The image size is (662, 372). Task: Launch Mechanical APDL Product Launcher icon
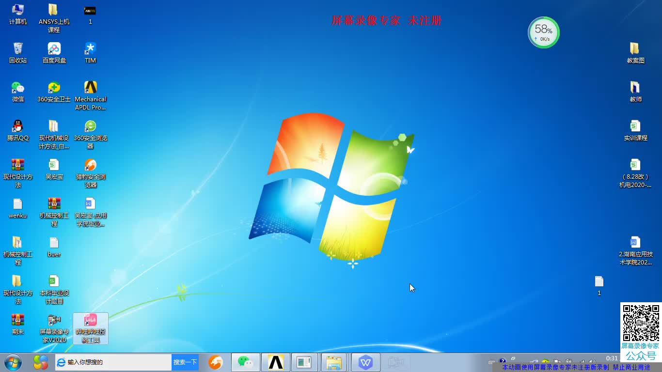(x=90, y=95)
